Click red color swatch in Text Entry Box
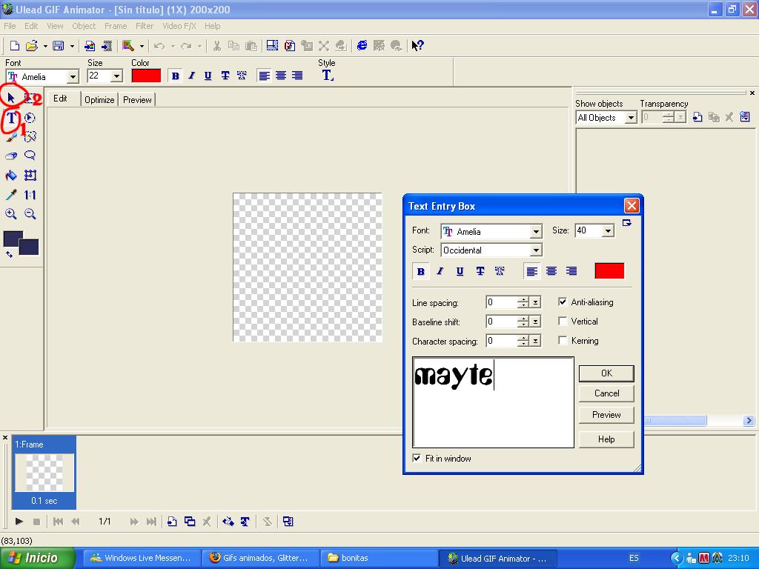The width and height of the screenshot is (759, 569). click(x=609, y=271)
